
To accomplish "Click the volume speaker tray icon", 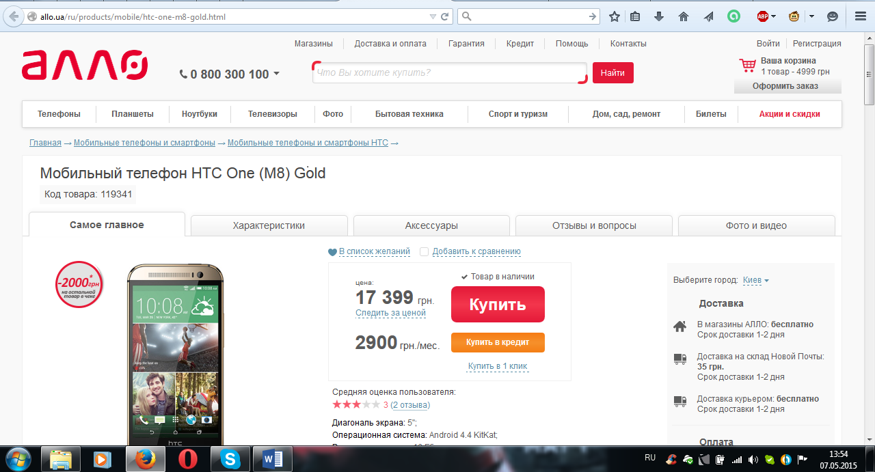I will point(753,460).
